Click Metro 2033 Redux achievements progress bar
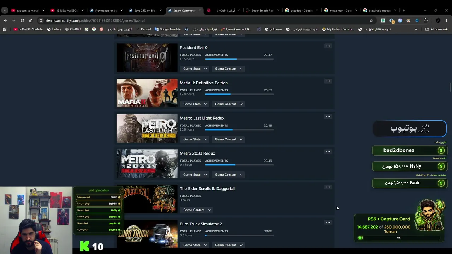Viewport: 452px width, 254px height. click(x=239, y=165)
